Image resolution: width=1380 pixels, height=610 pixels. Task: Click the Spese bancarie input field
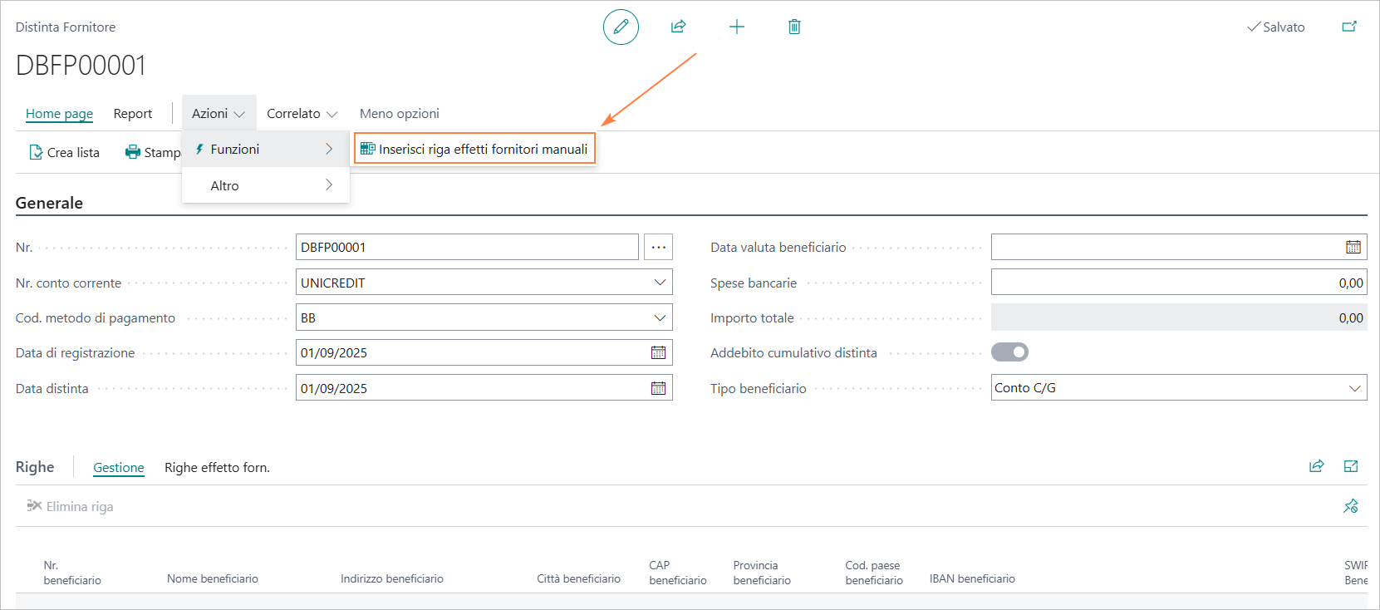tap(1178, 283)
